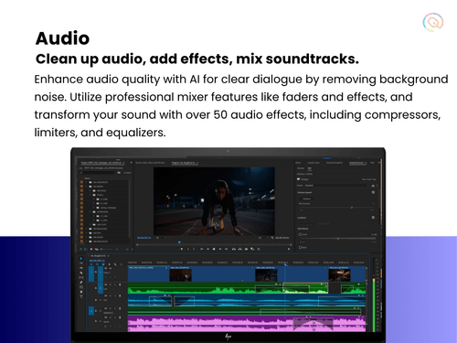Viewport: 457px width, 343px height.
Task: Step forward one frame in Program monitor
Action: [220, 249]
